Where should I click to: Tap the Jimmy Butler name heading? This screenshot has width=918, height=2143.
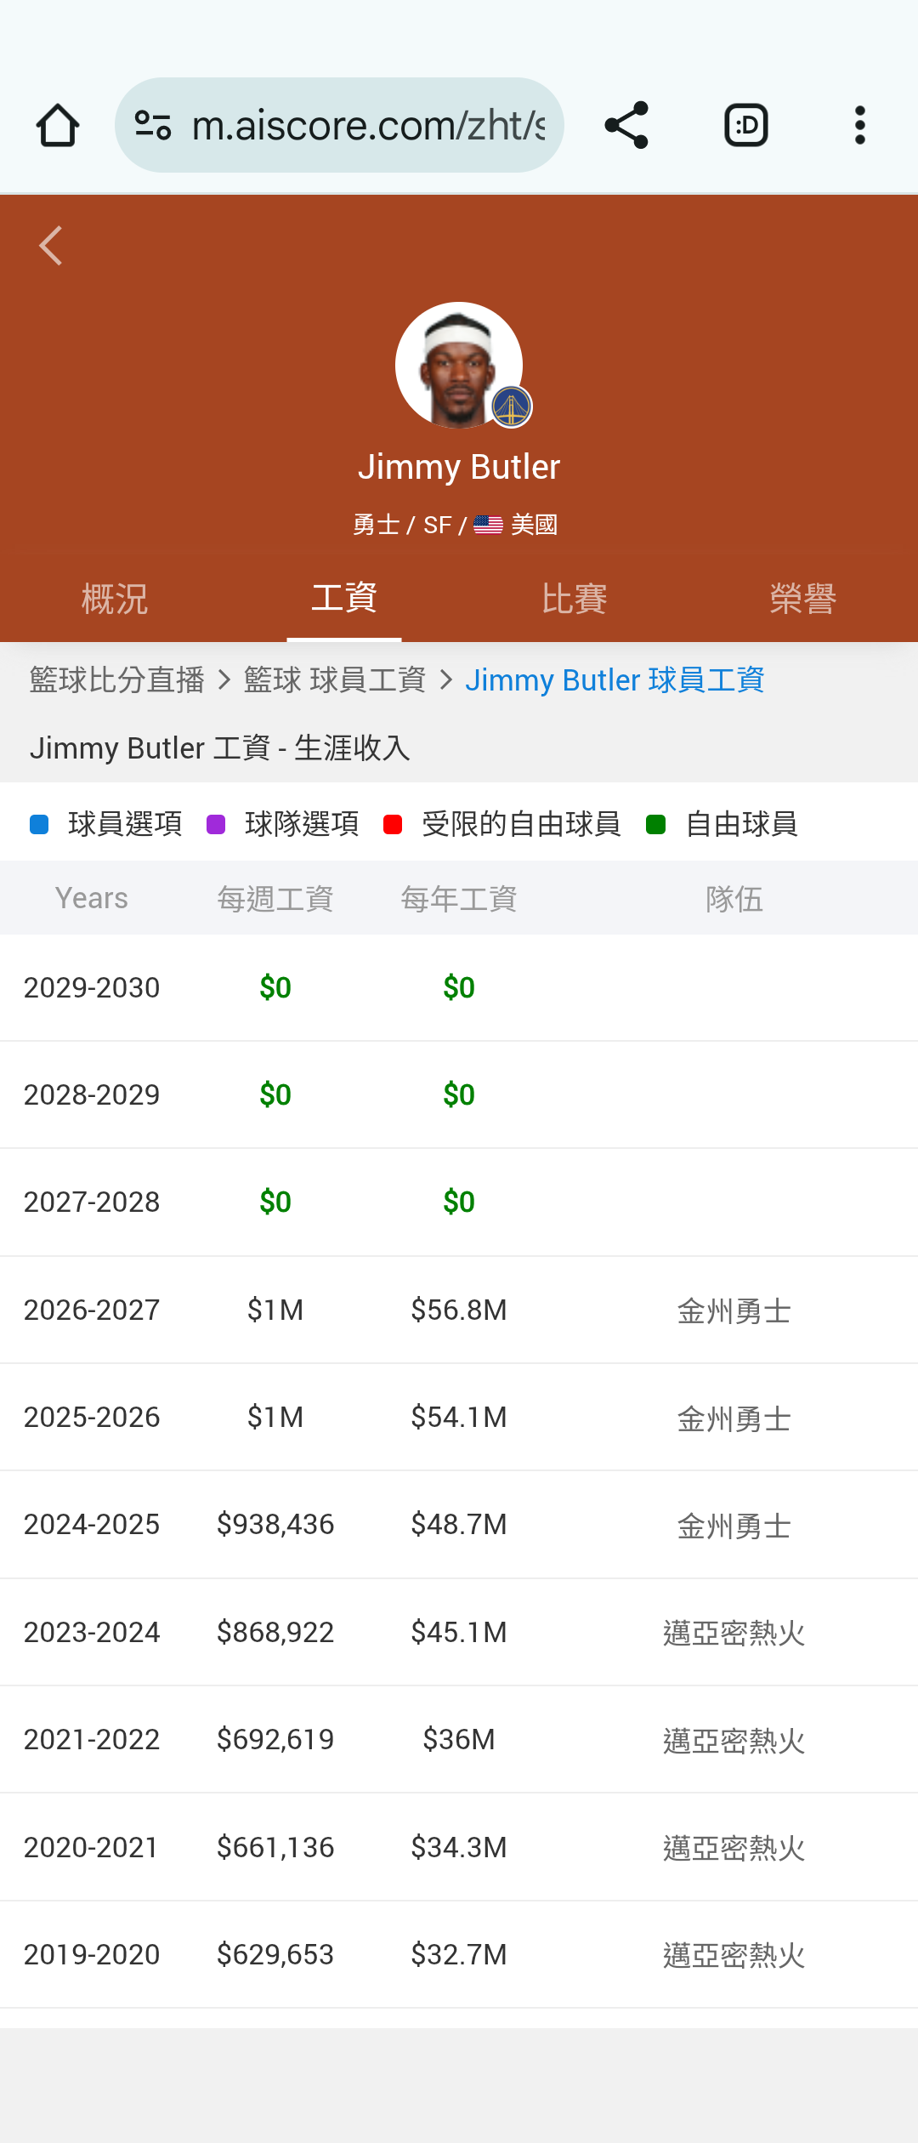point(459,467)
